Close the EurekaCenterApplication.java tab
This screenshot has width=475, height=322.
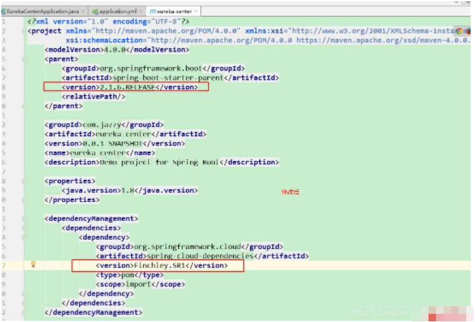point(83,11)
